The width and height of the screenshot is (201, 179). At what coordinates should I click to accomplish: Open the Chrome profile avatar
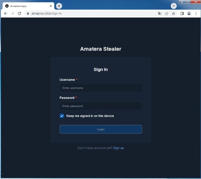(189, 13)
